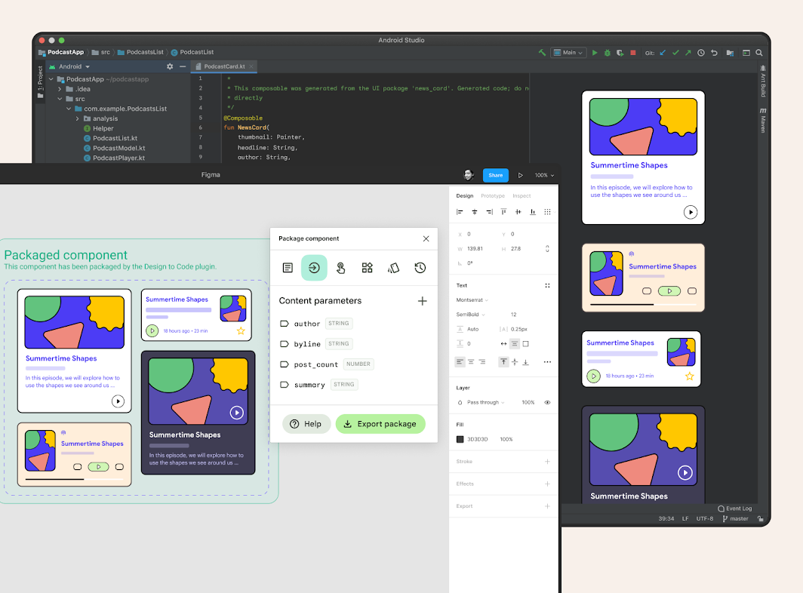Click the width field showing 139.81

(x=475, y=248)
